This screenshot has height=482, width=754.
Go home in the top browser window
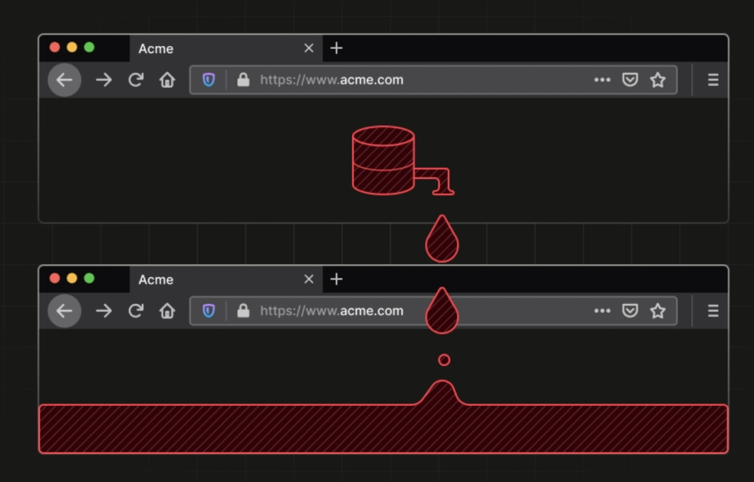[x=168, y=80]
